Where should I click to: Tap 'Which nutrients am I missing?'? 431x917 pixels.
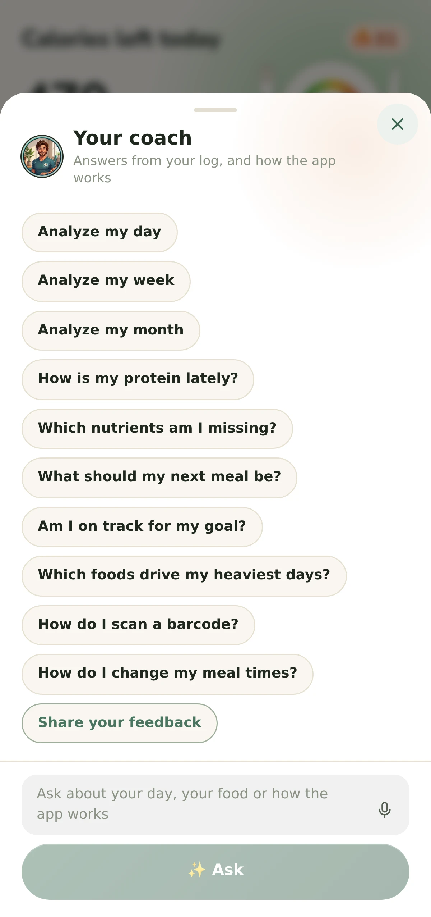157,429
